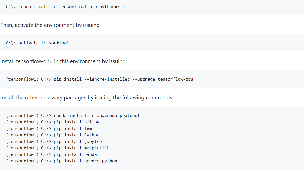Click the 'Install tensorflow-gpu in this environment' sentence
This screenshot has height=171, width=305.
[64, 61]
